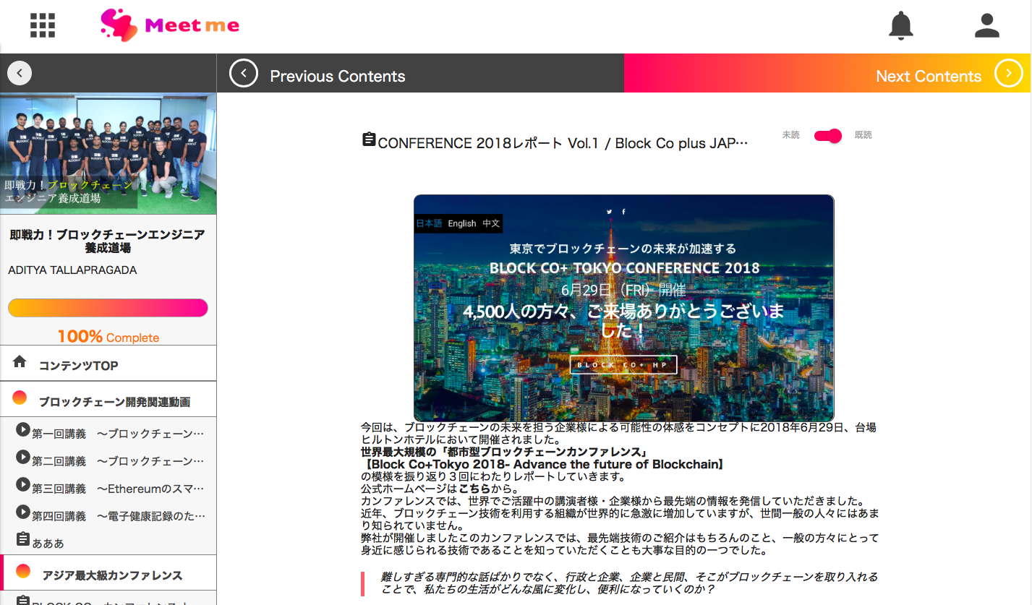Click play icon for 第二回講義
This screenshot has height=605, width=1032.
(23, 457)
